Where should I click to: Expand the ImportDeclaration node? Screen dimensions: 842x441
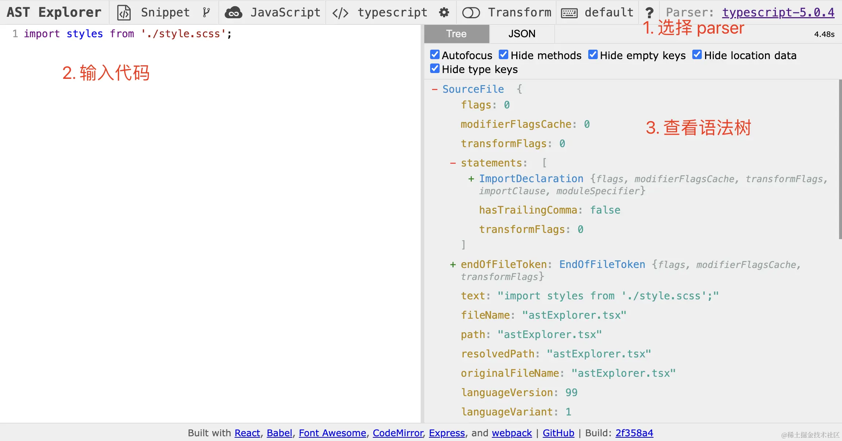pos(471,179)
